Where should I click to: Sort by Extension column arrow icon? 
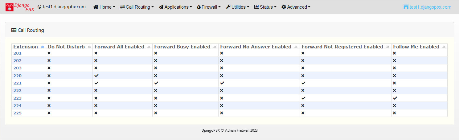click(x=43, y=47)
